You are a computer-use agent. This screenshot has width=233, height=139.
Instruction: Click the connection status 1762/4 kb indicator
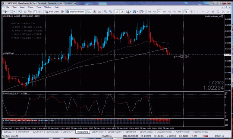coord(220,136)
